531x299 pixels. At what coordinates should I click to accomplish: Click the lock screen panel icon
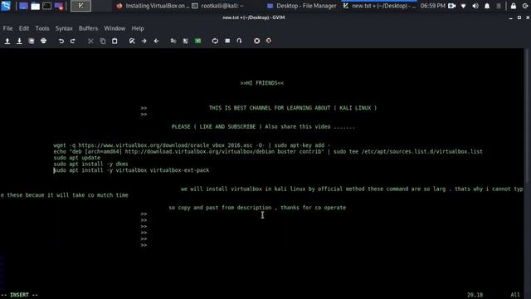(x=514, y=6)
